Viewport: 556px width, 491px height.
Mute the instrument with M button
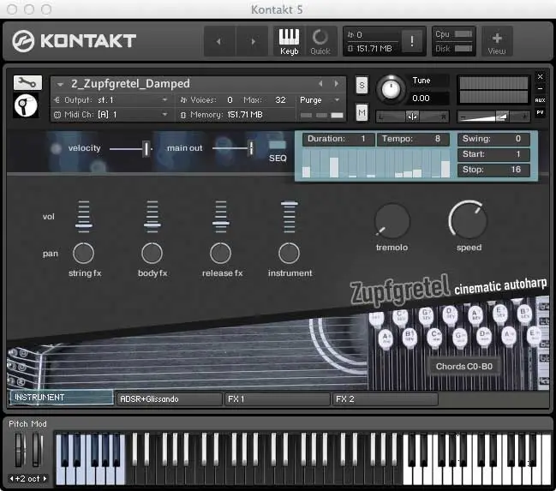[x=362, y=113]
